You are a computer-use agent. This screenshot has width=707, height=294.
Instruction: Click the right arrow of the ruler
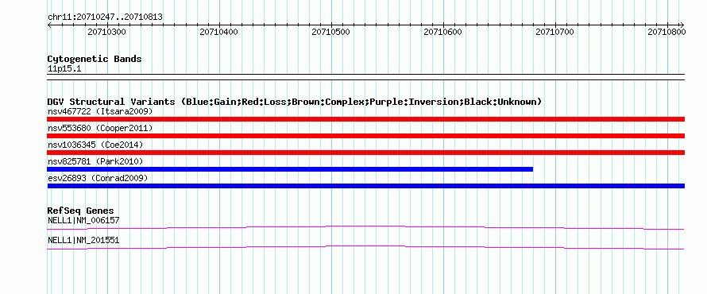[x=682, y=25]
